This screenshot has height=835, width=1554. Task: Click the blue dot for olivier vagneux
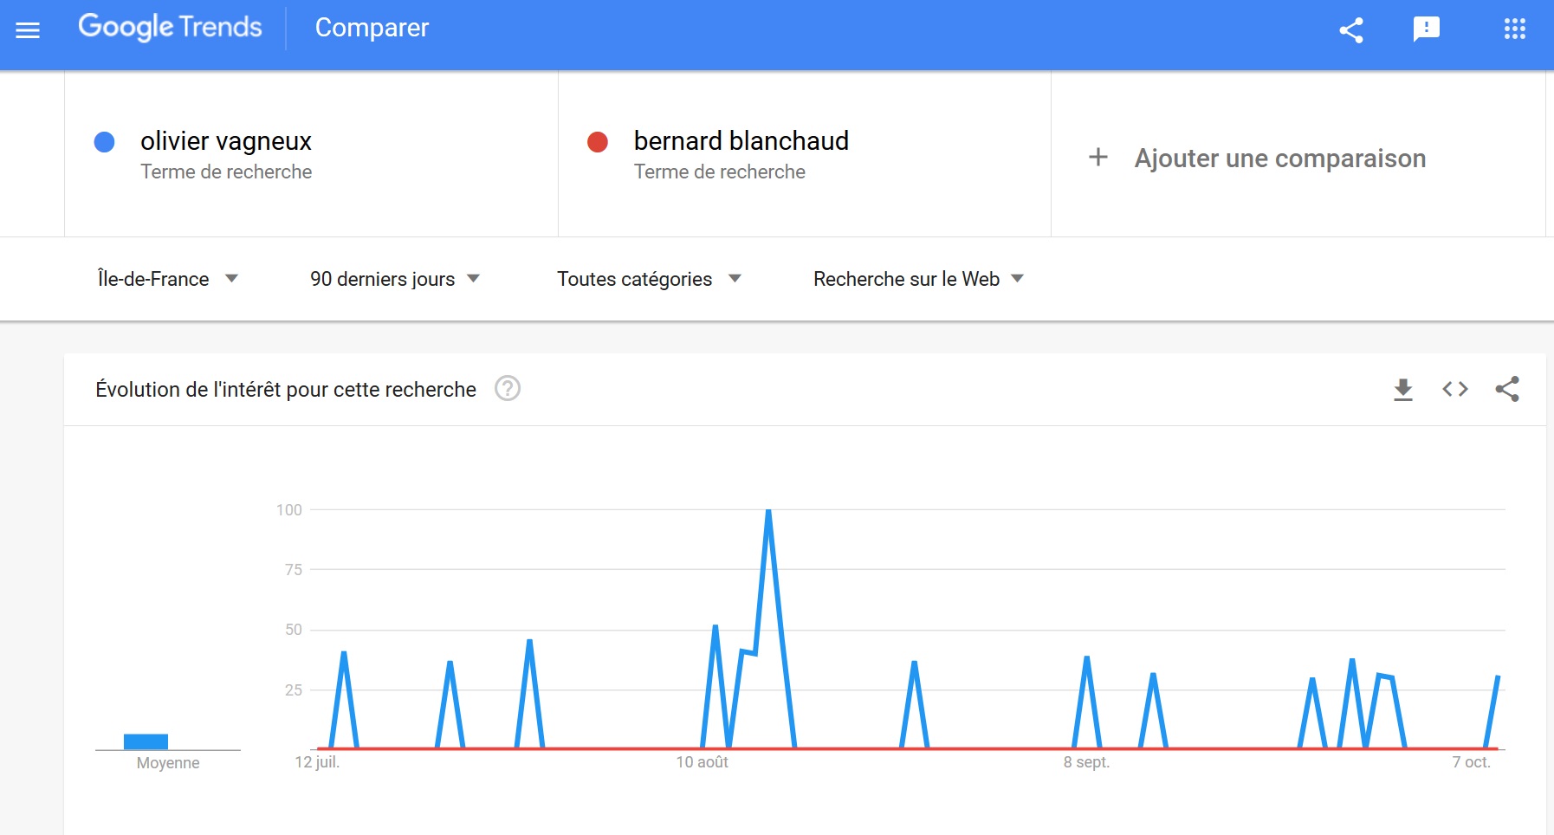[104, 142]
